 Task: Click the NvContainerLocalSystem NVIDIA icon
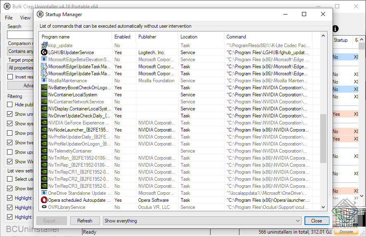[x=44, y=94]
